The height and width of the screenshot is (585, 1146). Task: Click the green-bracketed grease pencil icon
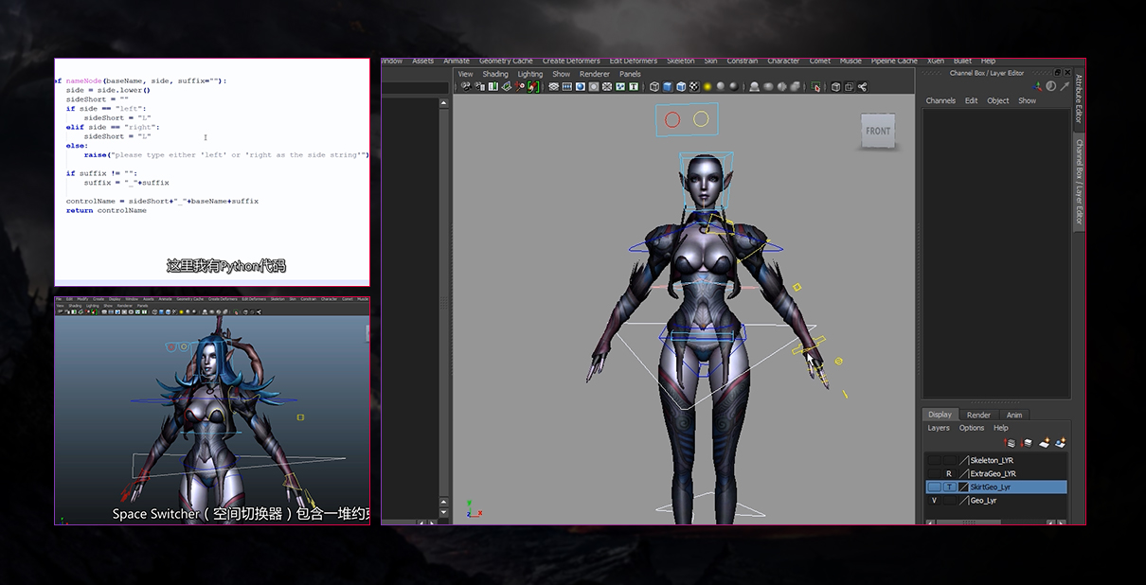pyautogui.click(x=533, y=87)
